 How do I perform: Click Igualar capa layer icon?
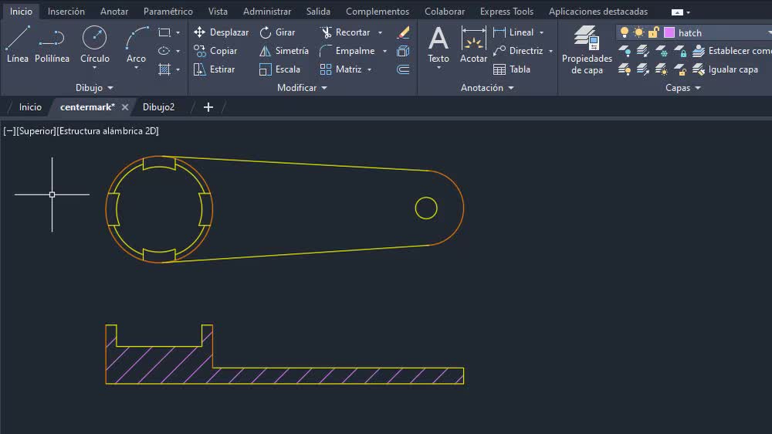click(699, 70)
